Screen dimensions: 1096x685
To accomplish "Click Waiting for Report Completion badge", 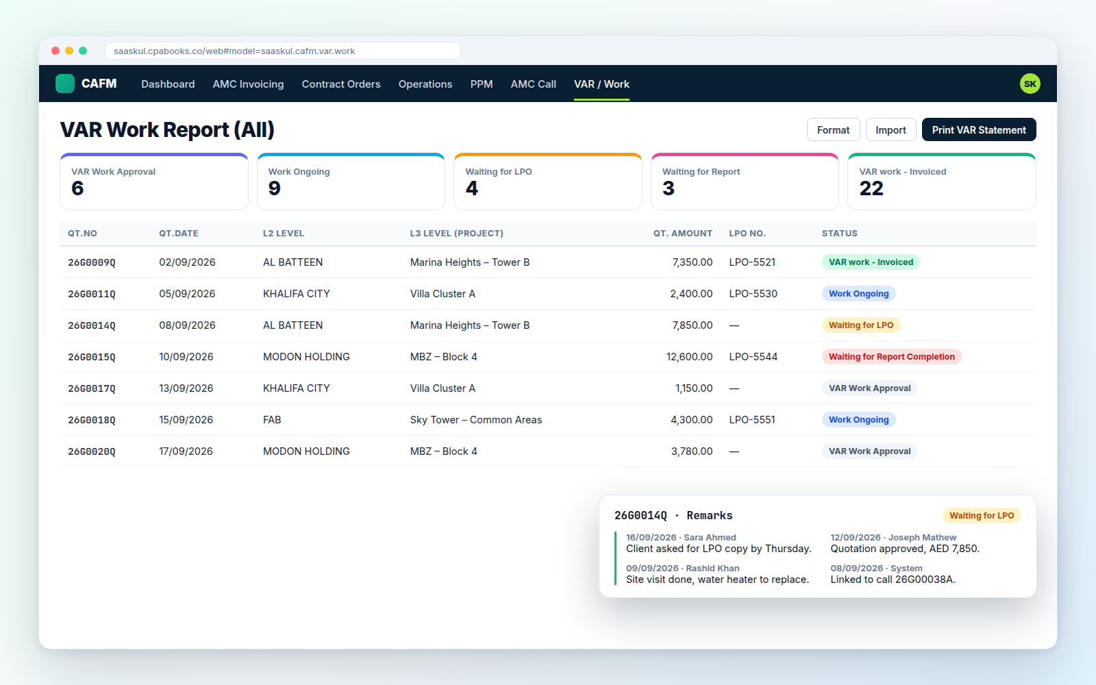I will (891, 357).
